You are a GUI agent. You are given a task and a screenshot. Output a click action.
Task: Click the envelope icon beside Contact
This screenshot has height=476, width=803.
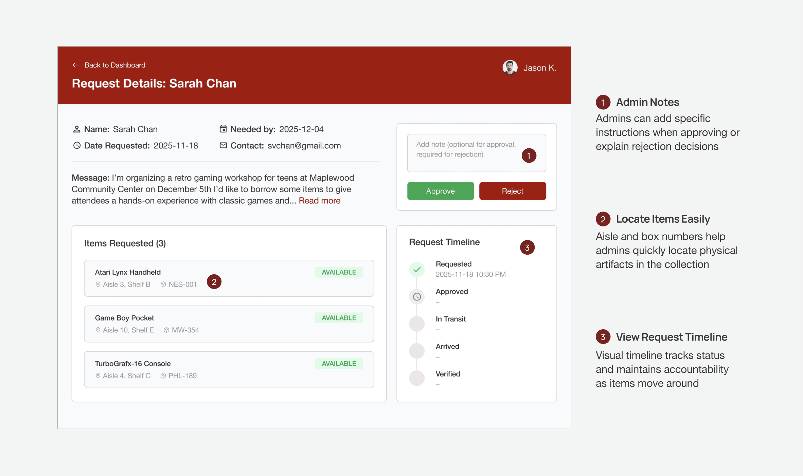pyautogui.click(x=223, y=146)
